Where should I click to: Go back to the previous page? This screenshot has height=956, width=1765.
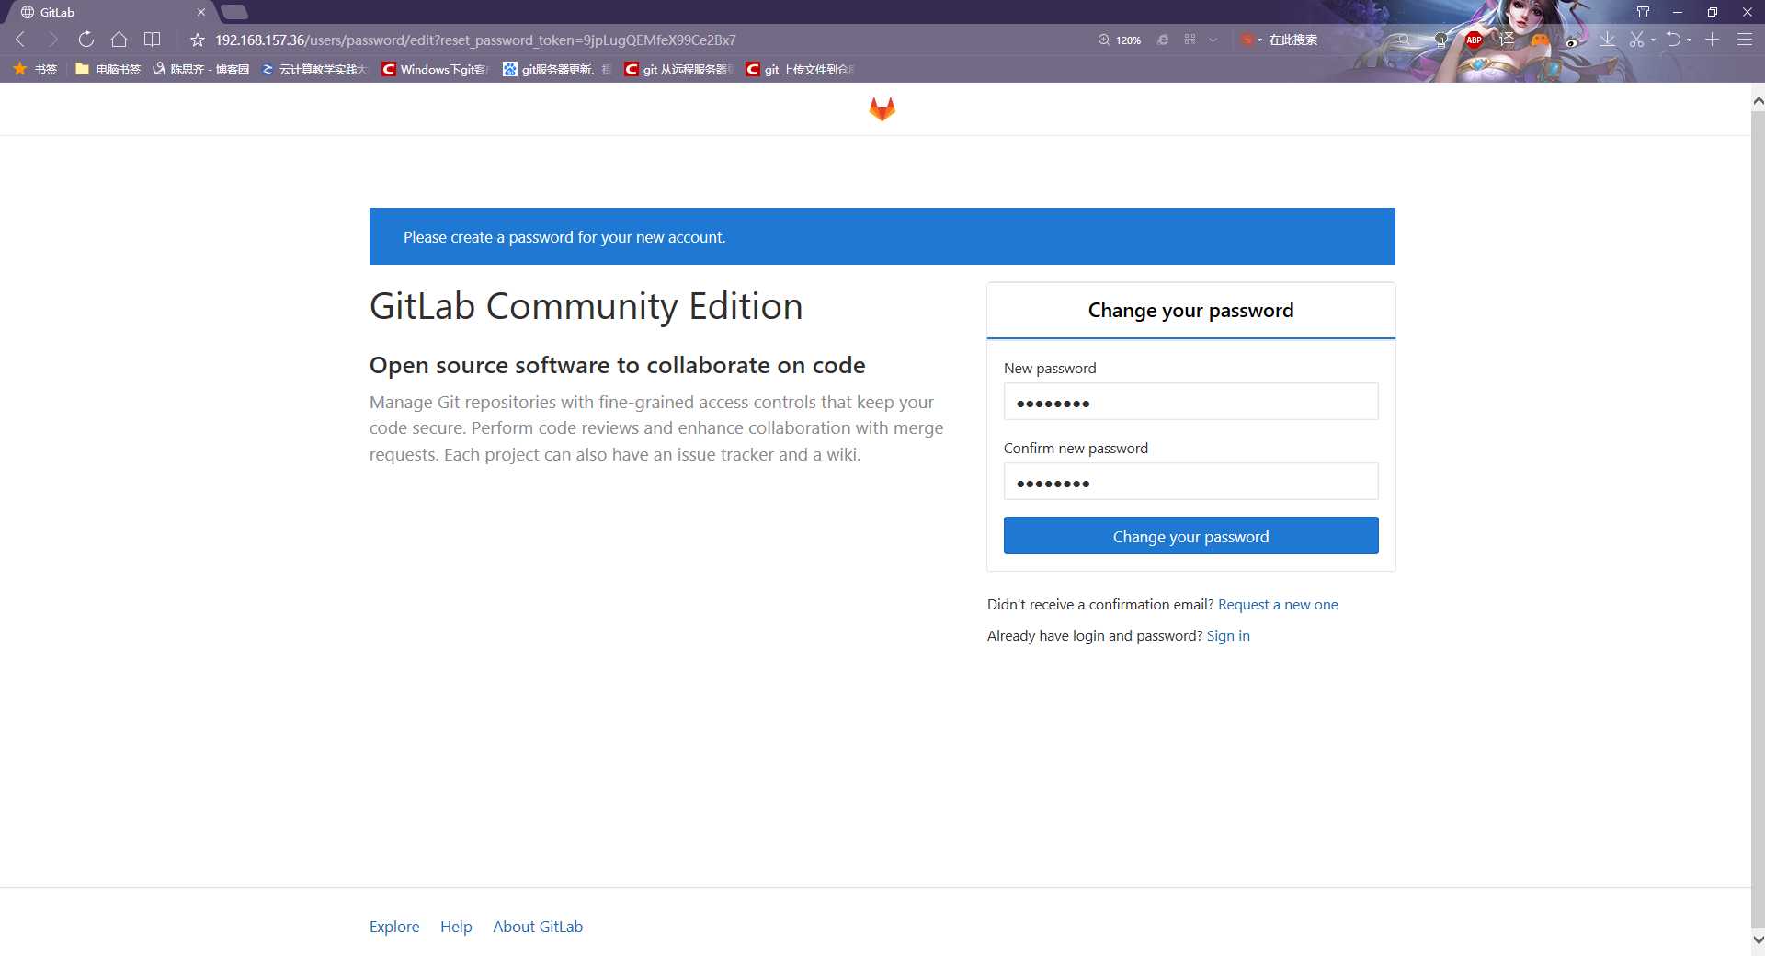point(21,40)
